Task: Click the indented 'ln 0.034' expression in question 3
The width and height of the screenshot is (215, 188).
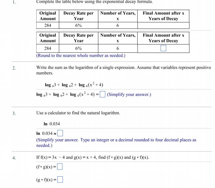Action: coord(52,124)
